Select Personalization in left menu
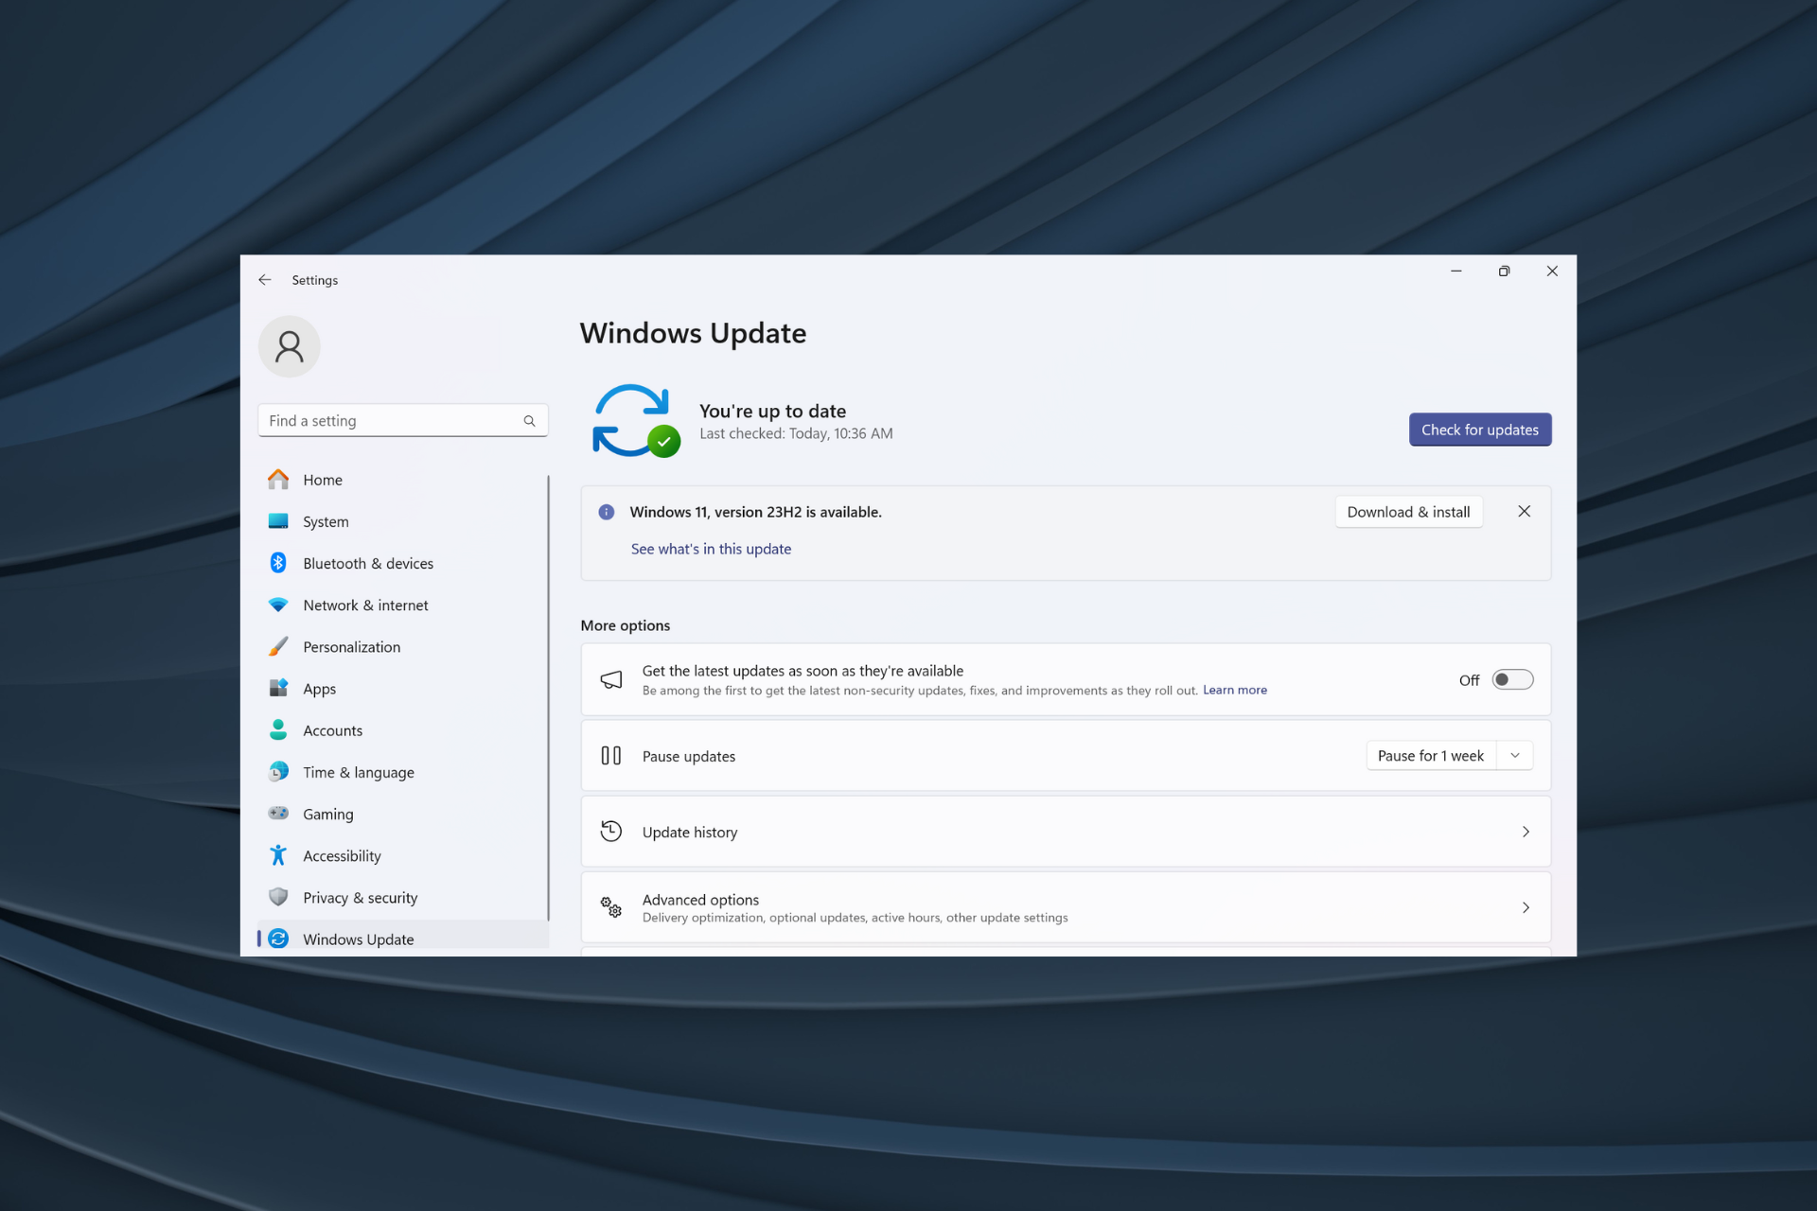The height and width of the screenshot is (1211, 1817). coord(351,646)
